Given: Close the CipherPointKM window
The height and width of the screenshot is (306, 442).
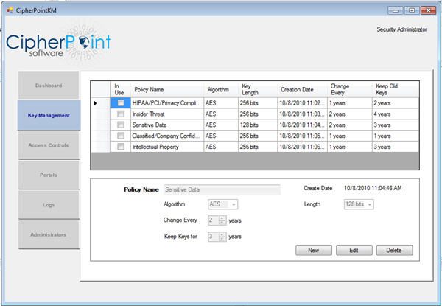Looking at the screenshot, I should click(428, 10).
